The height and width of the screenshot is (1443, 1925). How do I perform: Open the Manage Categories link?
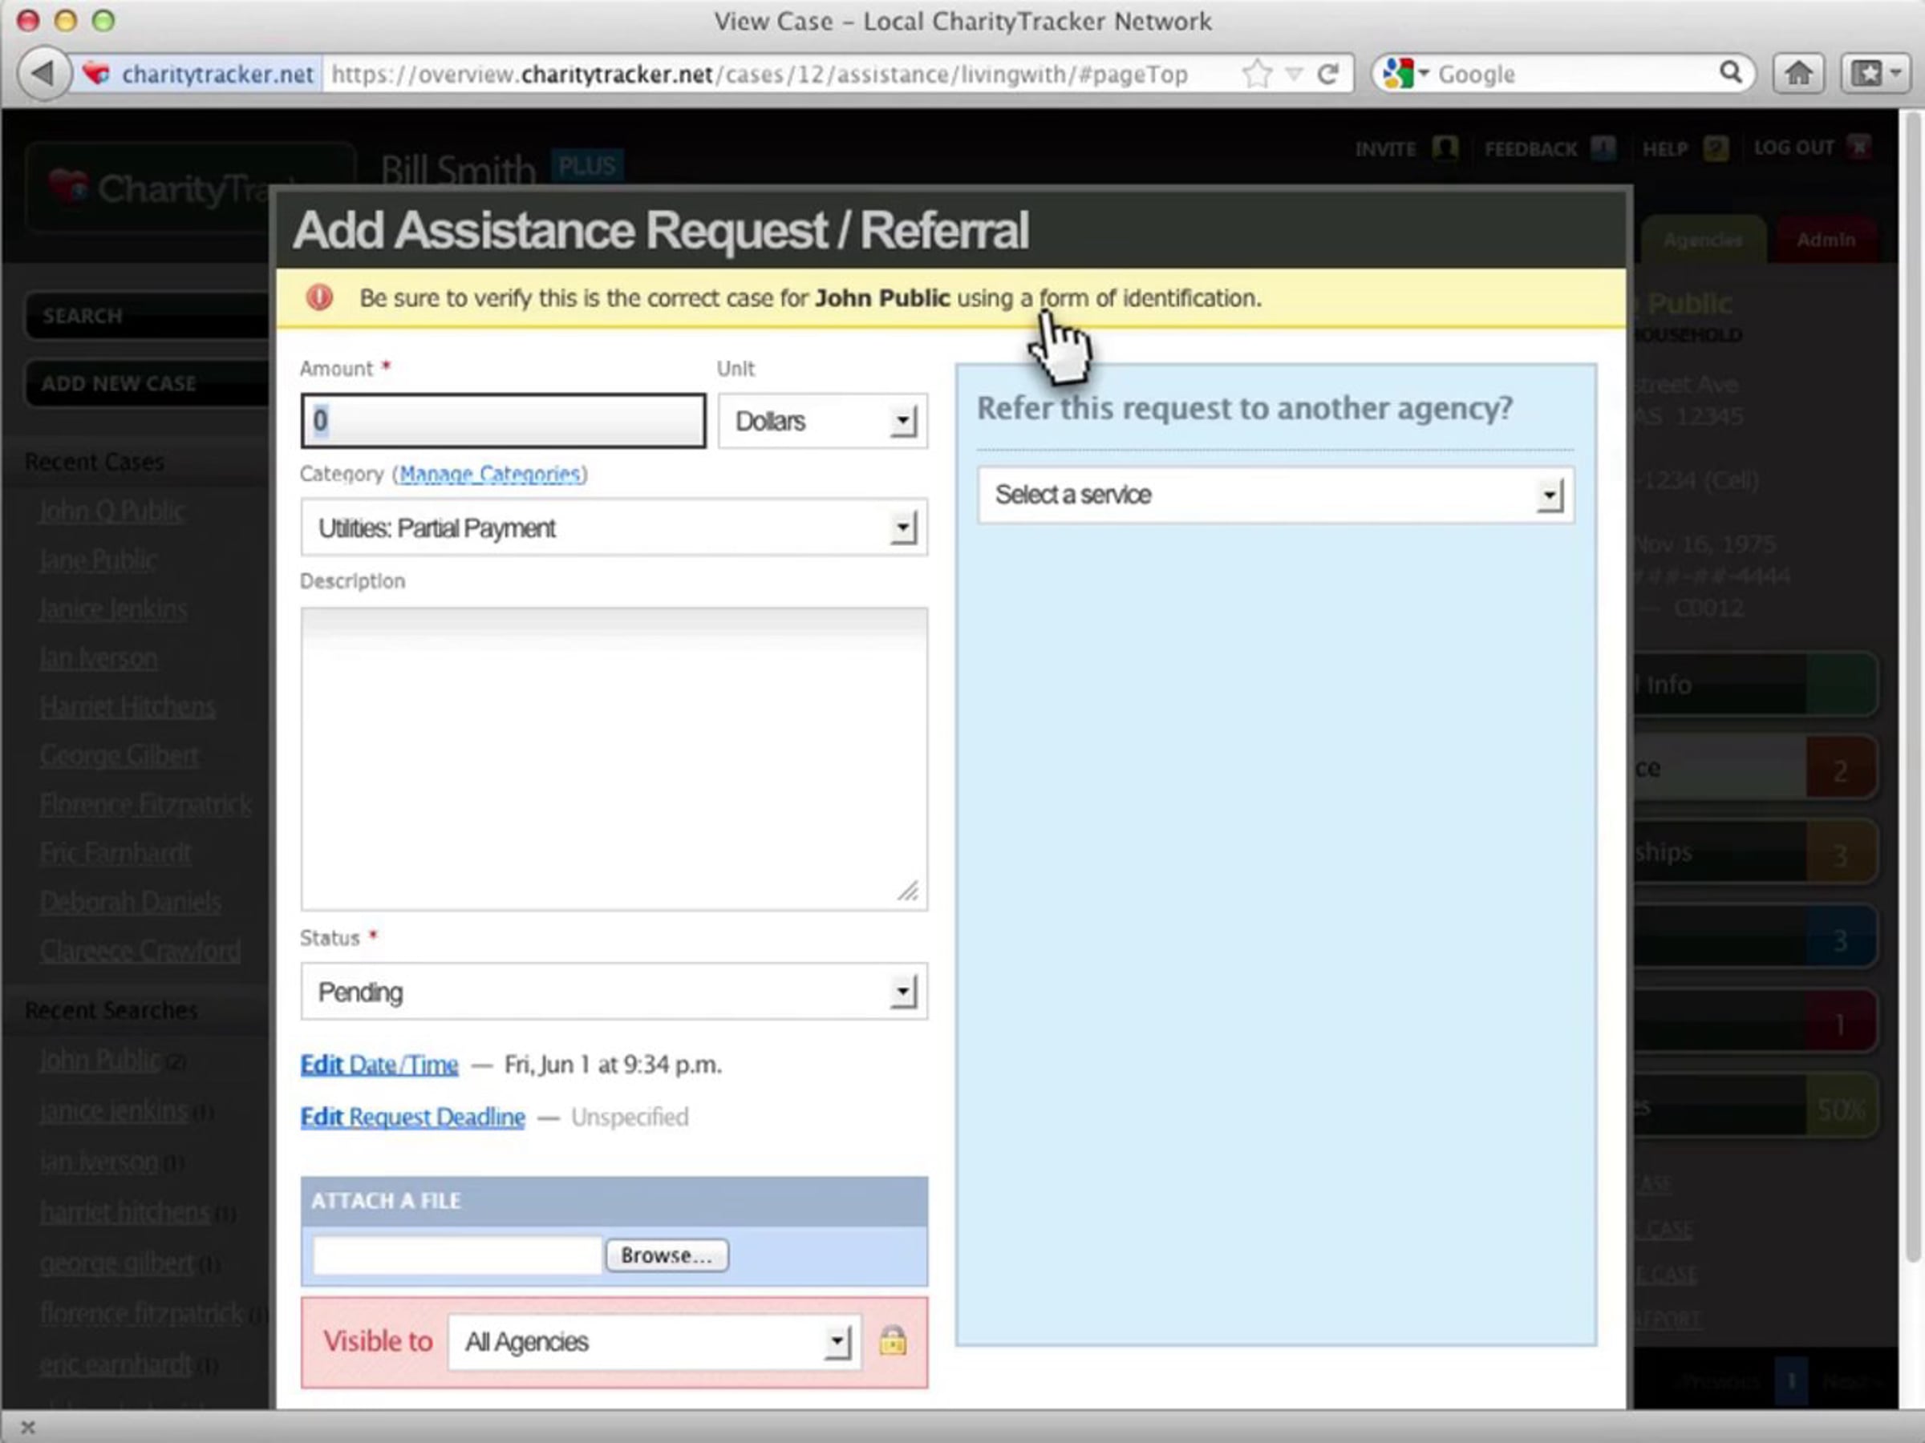(x=490, y=474)
